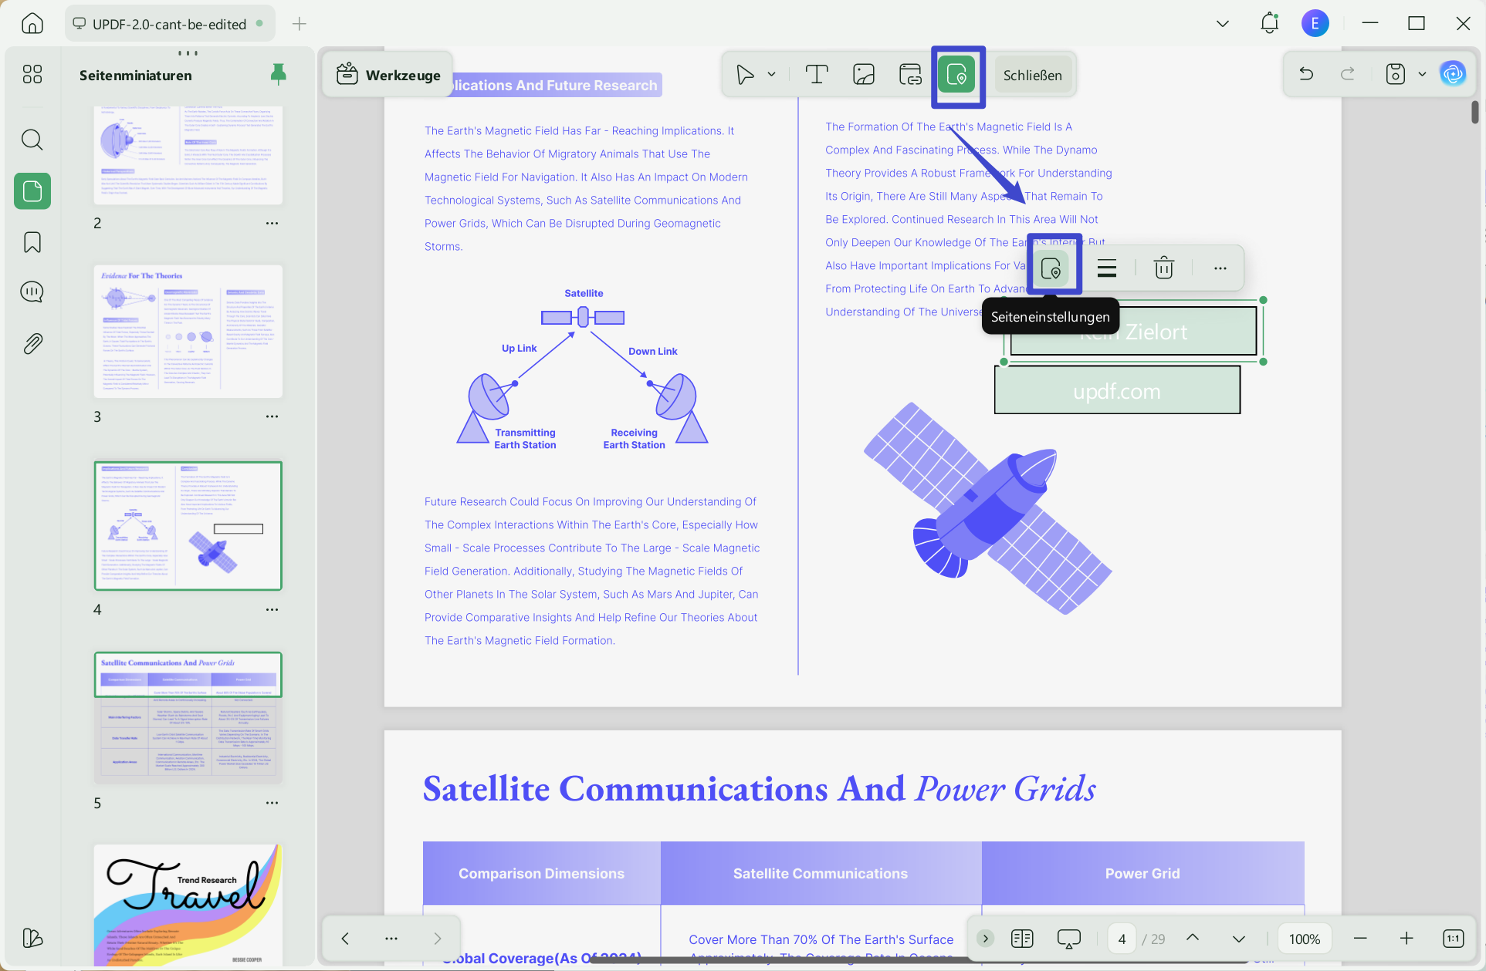The height and width of the screenshot is (971, 1486).
Task: Click the Schließen button
Action: pos(1032,76)
